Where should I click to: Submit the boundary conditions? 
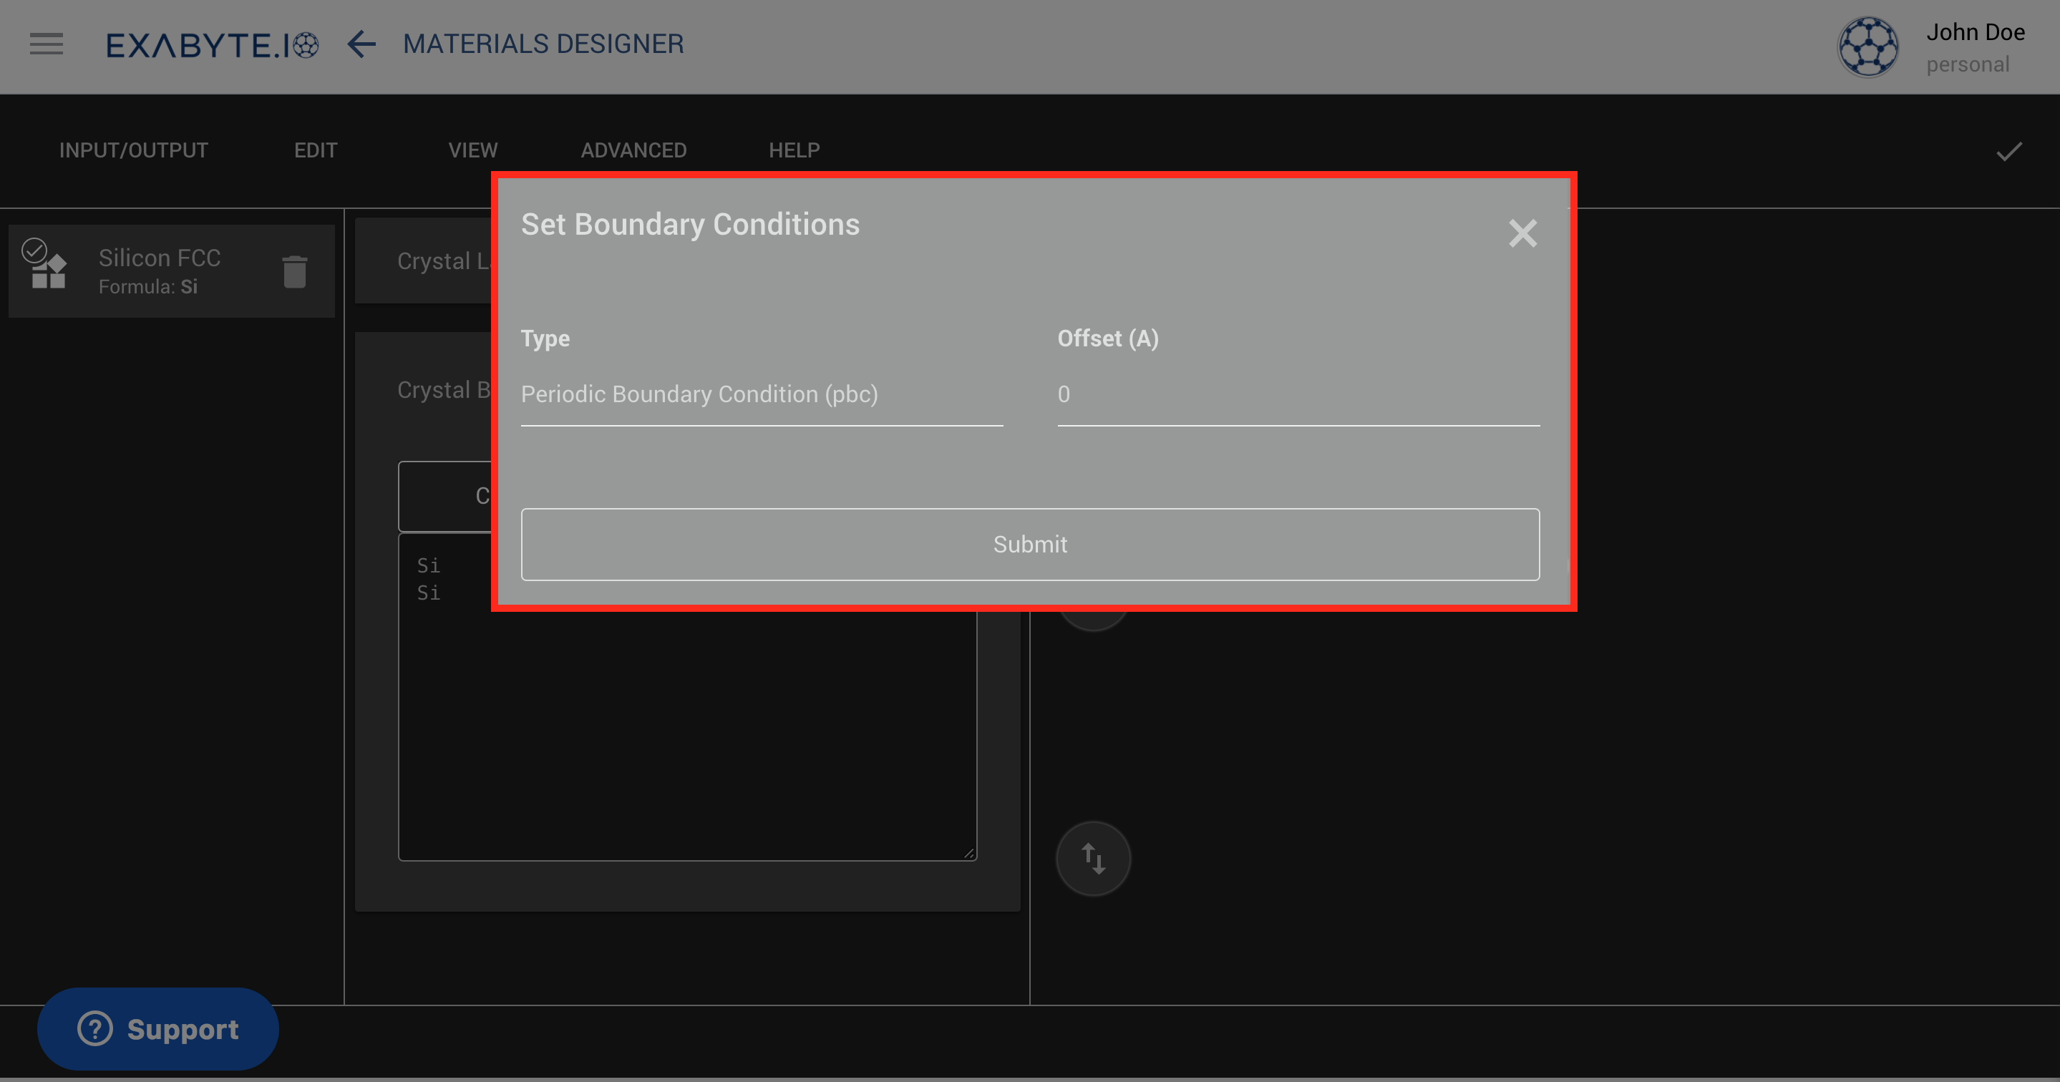point(1029,545)
